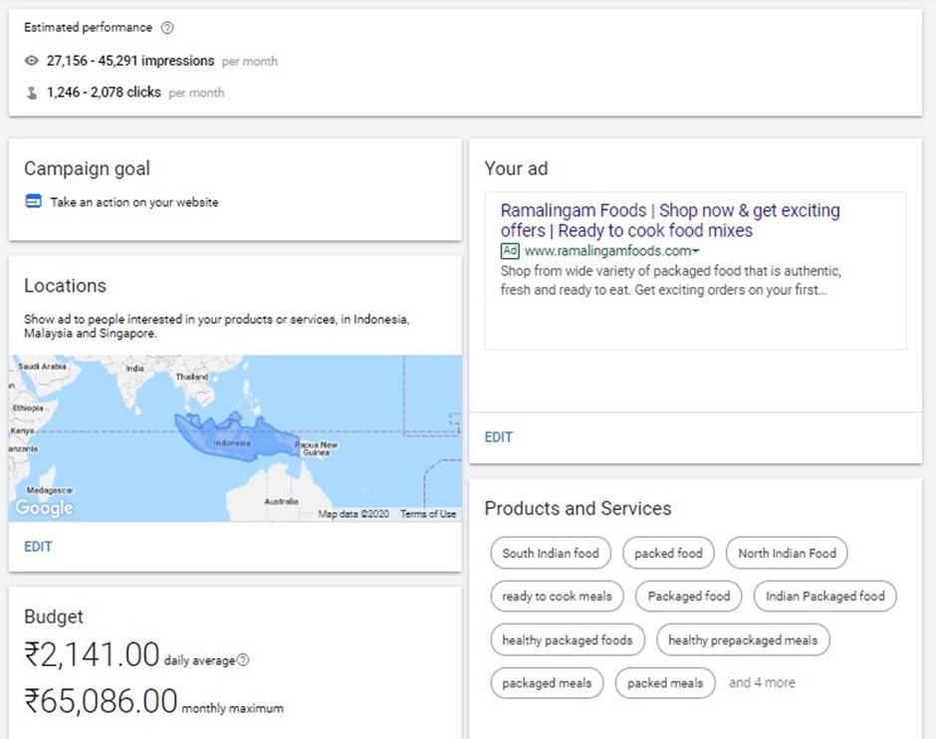Show the 'and 4 more' products

click(x=762, y=682)
